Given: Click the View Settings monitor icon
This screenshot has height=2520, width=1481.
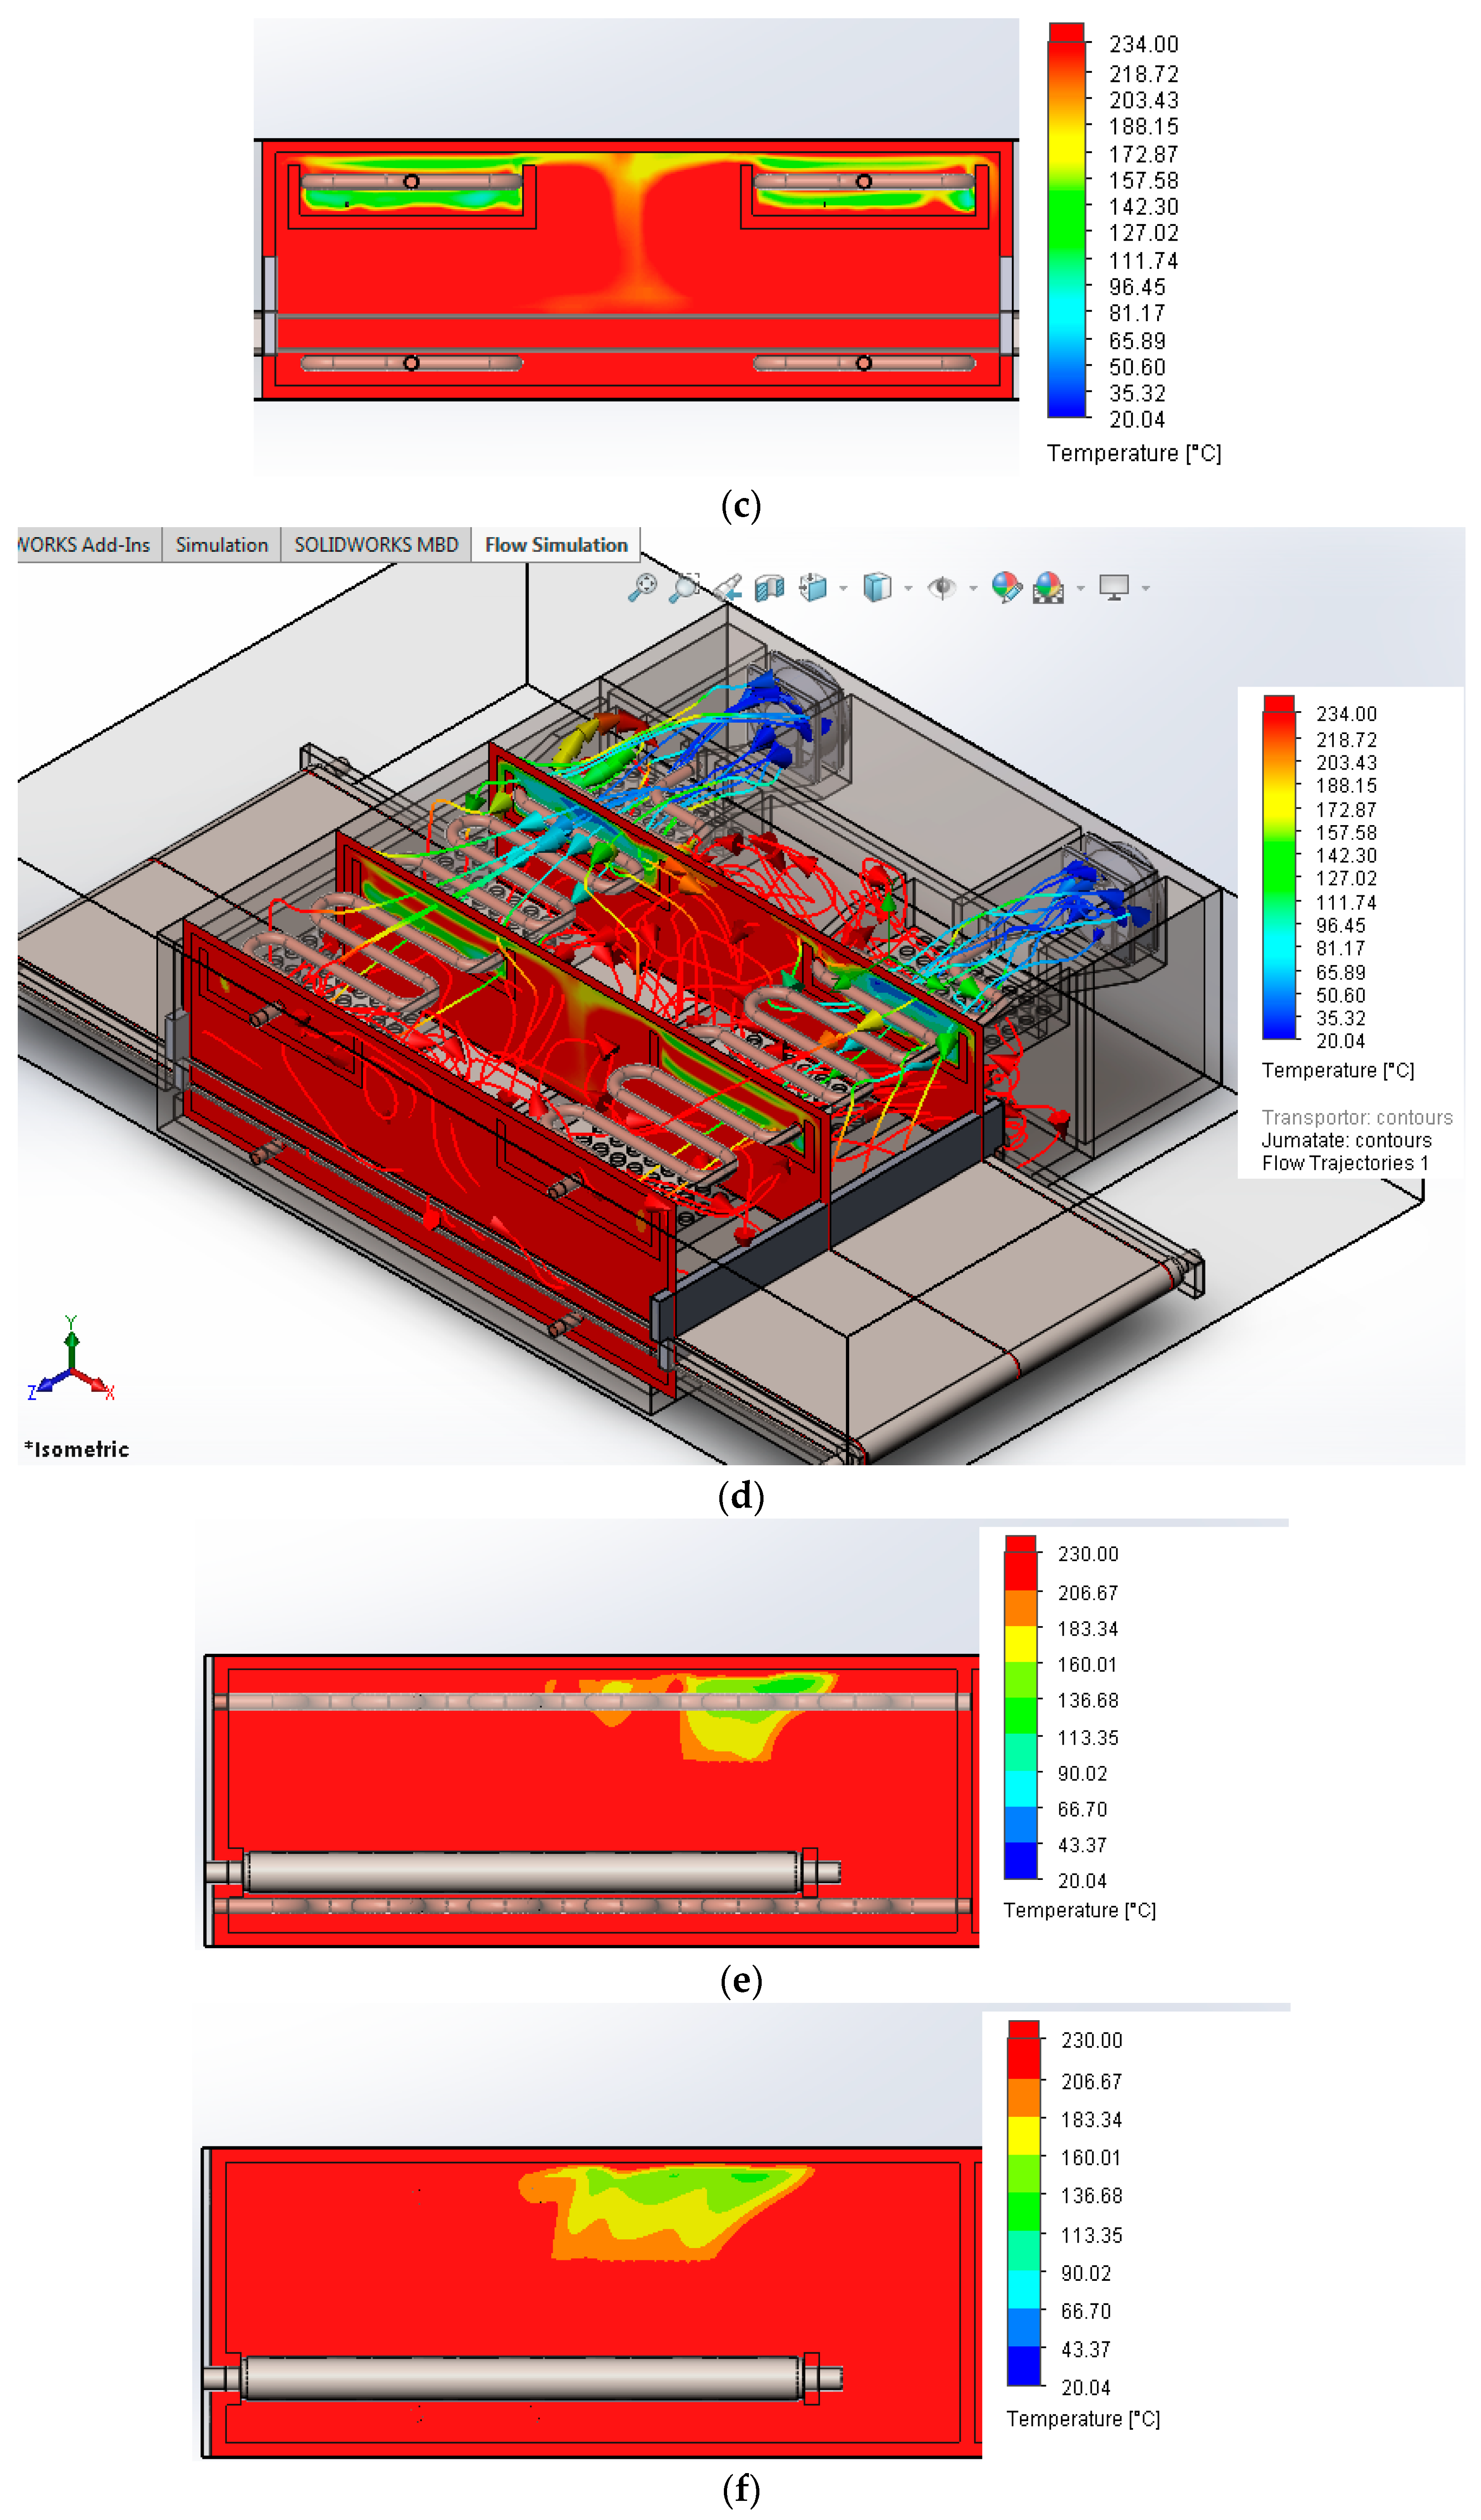Looking at the screenshot, I should pos(1113,587).
